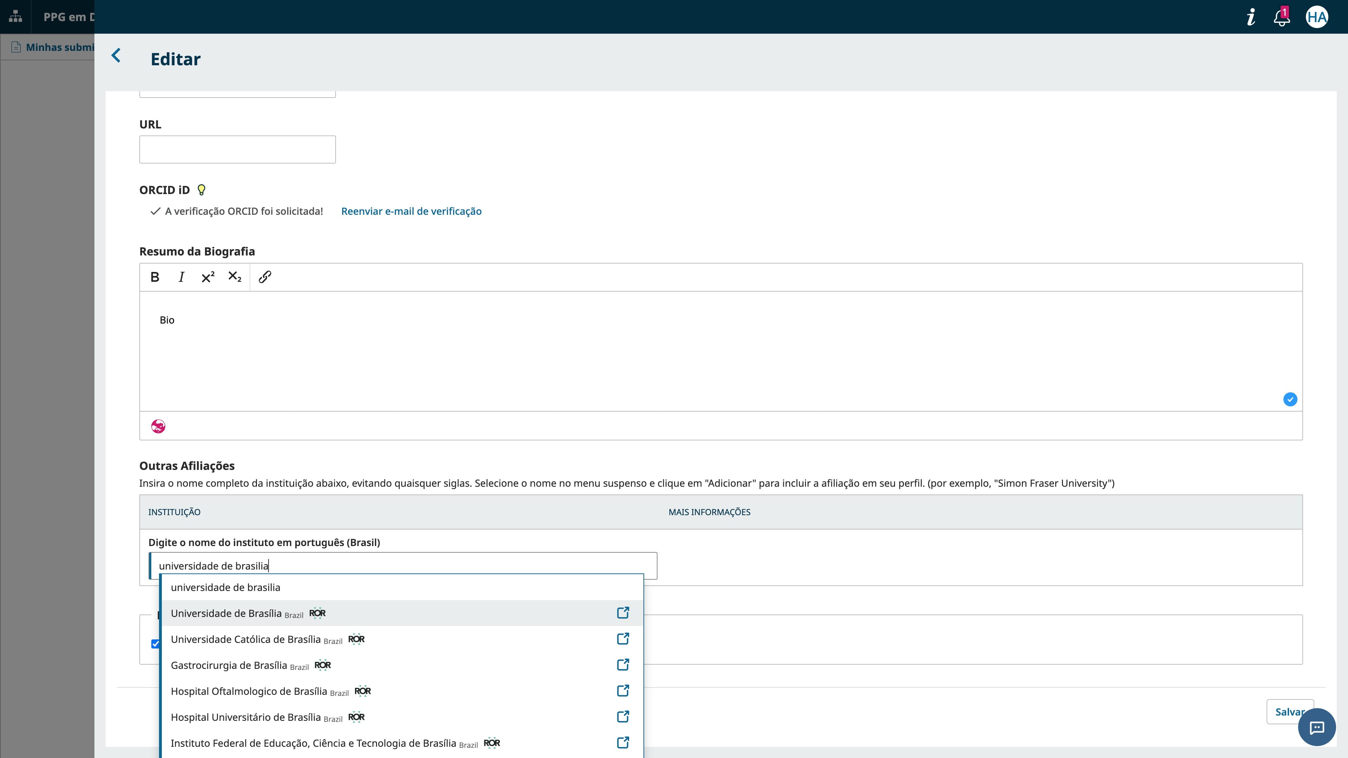Viewport: 1348px width, 758px height.
Task: Click Reenviar e-mail de verificação link
Action: tap(411, 211)
